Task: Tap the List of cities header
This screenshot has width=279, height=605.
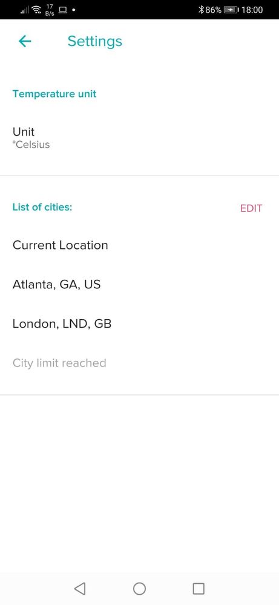Action: [x=42, y=207]
